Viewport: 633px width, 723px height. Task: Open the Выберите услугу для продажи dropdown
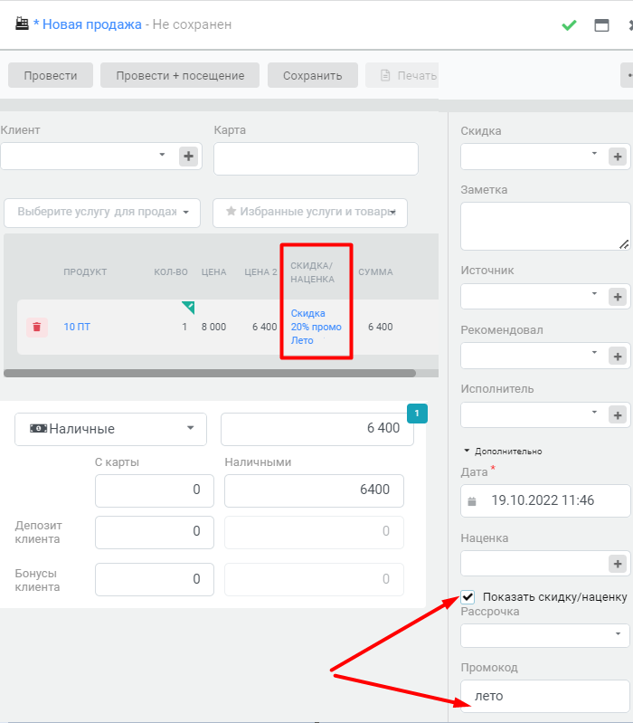click(102, 213)
